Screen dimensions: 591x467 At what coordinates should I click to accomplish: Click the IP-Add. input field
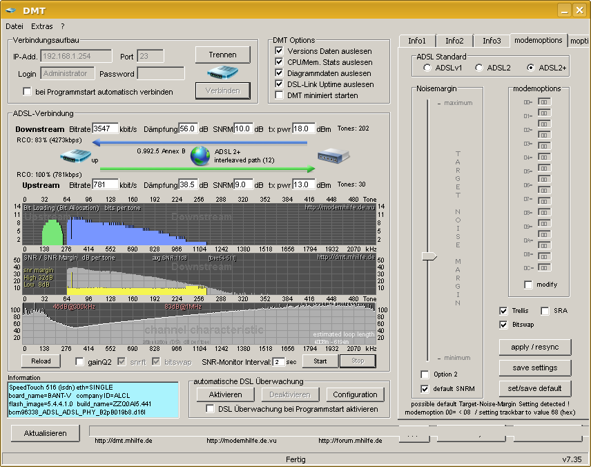coord(76,56)
